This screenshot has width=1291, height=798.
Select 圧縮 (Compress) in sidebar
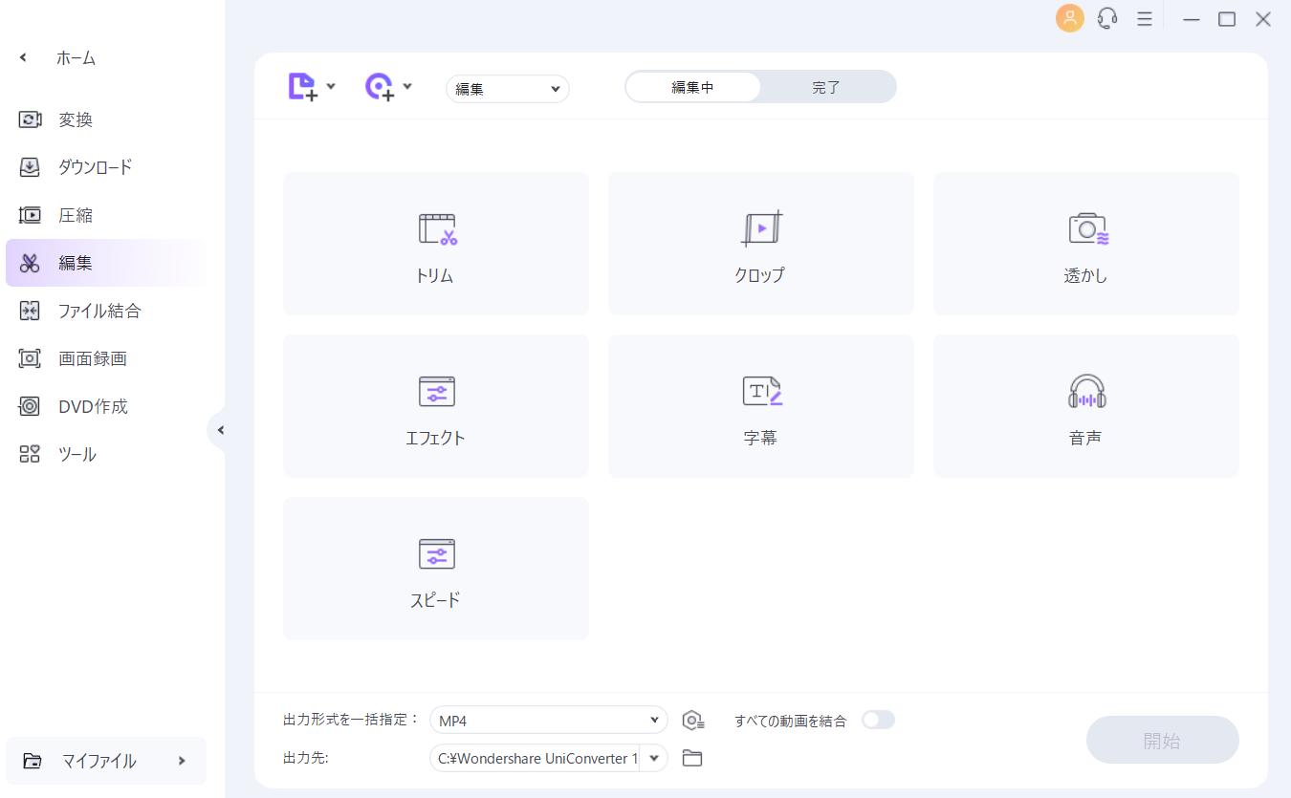(105, 215)
